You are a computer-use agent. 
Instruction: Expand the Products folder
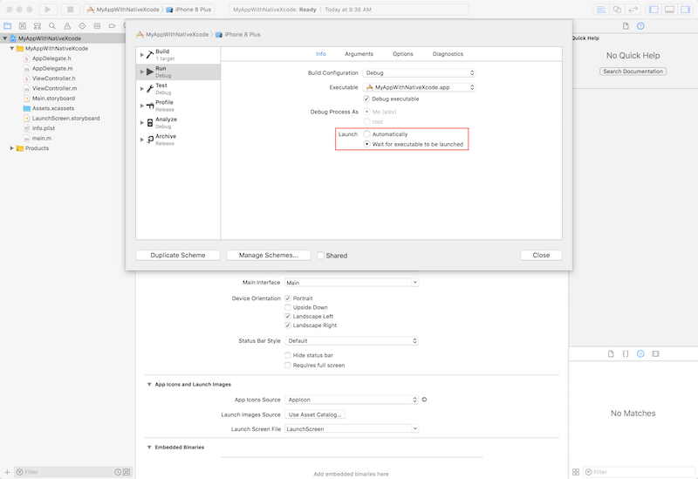(x=12, y=148)
